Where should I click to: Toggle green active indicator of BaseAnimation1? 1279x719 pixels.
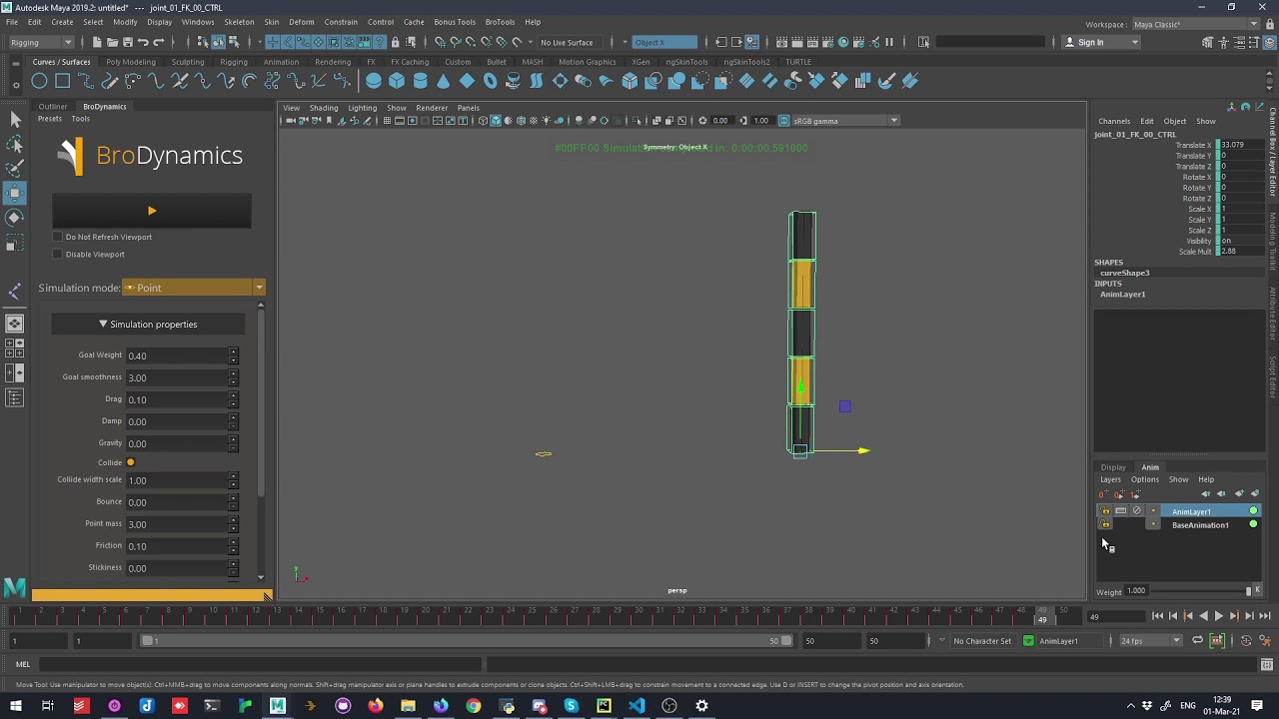[1253, 524]
